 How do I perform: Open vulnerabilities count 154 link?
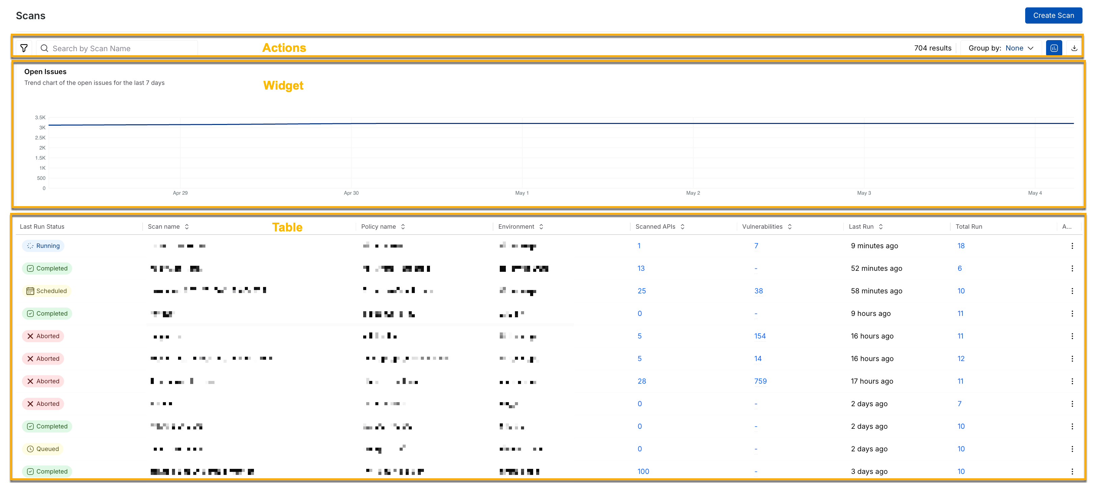tap(760, 336)
